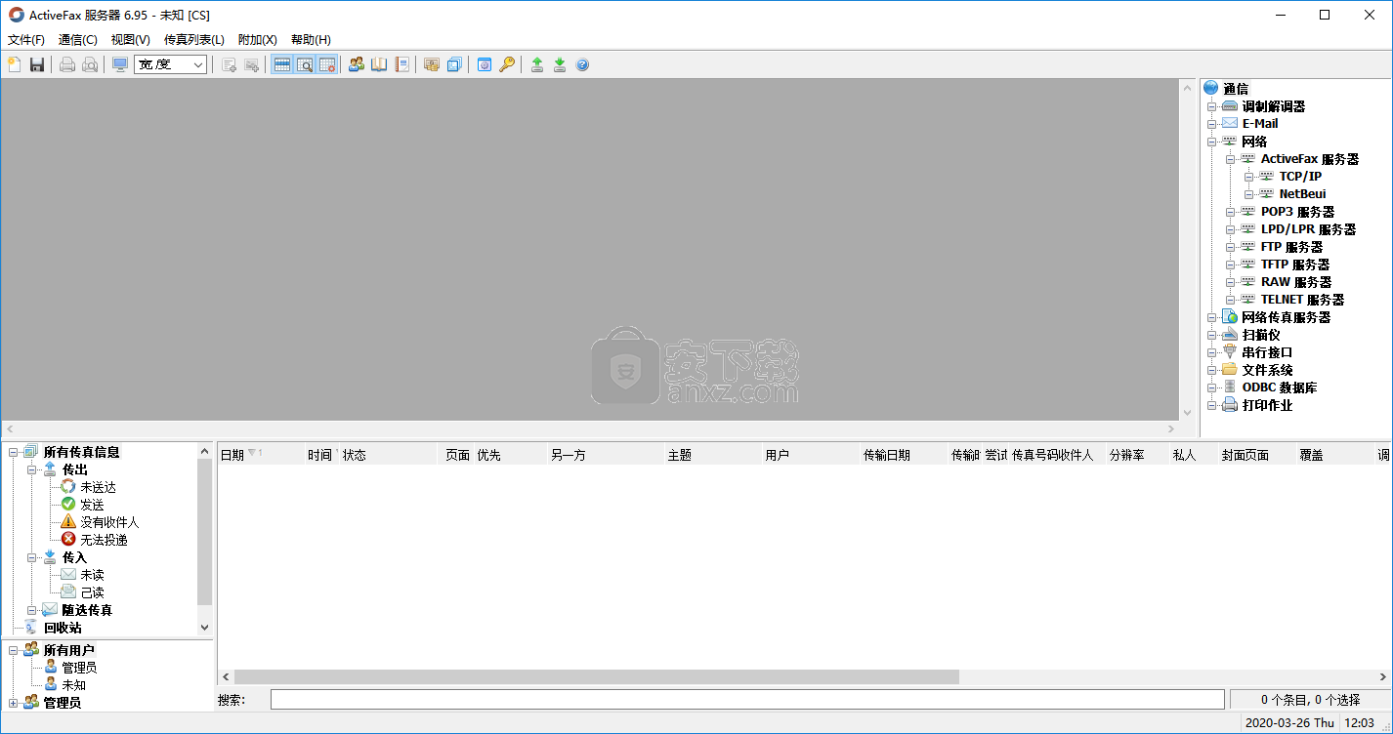This screenshot has height=734, width=1393.
Task: Open the 帮助(H) menu
Action: pos(311,40)
